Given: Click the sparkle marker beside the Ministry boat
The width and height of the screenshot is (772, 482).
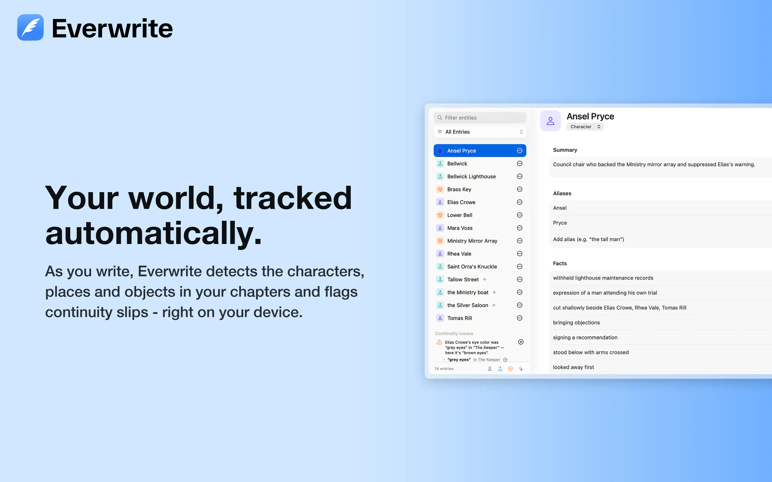Looking at the screenshot, I should coord(494,292).
